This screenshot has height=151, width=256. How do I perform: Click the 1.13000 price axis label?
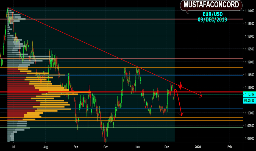click(x=250, y=36)
